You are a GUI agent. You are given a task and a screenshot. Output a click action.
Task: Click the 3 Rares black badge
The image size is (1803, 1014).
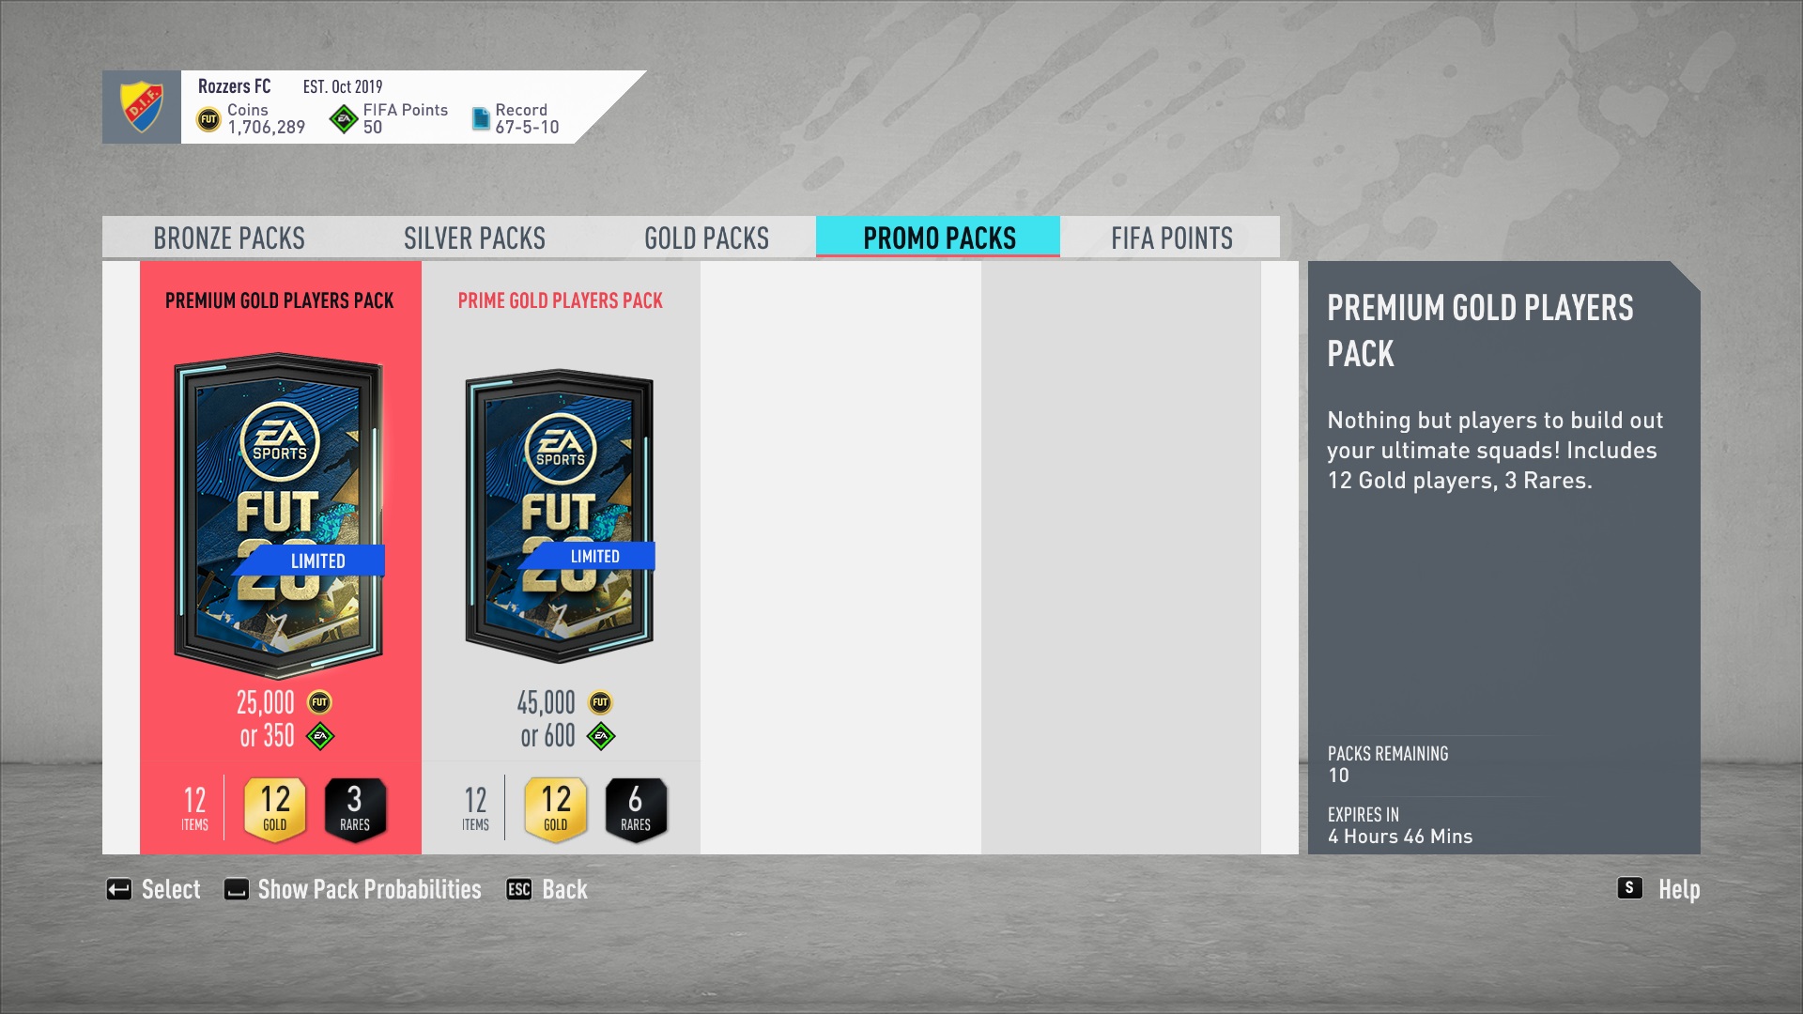click(355, 809)
